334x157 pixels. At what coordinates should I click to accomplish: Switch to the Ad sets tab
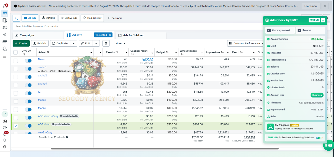pos(77,35)
